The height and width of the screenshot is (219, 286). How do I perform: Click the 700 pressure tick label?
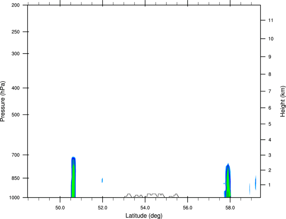(x=15, y=155)
